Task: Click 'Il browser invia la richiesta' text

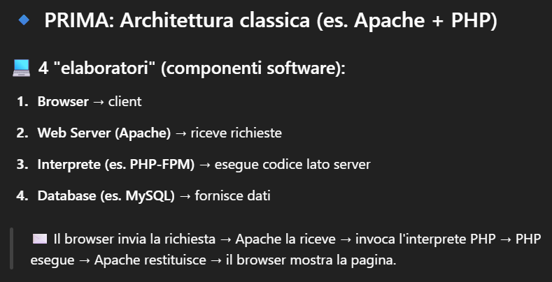Action: click(134, 239)
